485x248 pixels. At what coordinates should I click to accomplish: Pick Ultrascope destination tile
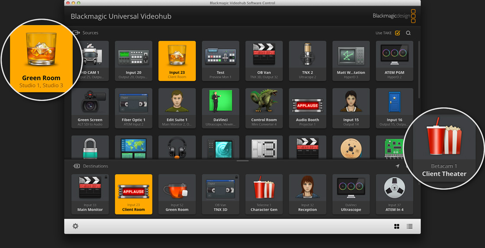point(351,194)
